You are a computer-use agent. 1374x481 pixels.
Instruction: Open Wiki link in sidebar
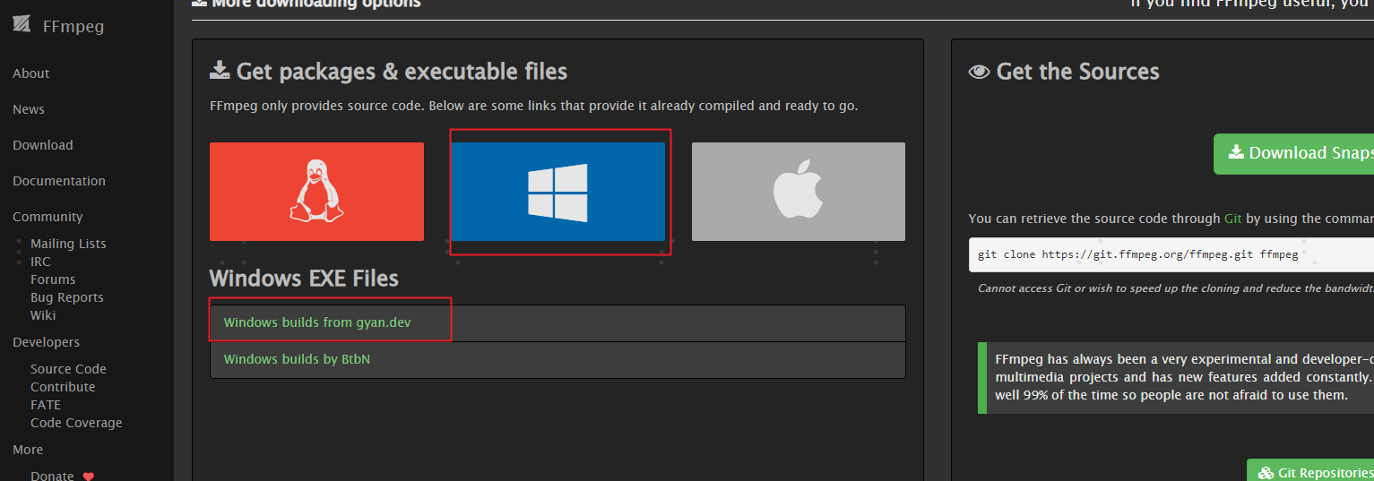pos(43,315)
